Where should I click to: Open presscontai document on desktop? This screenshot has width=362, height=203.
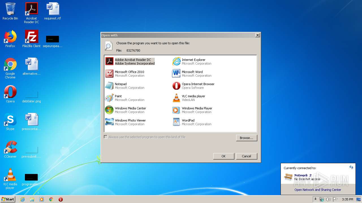[x=31, y=122]
